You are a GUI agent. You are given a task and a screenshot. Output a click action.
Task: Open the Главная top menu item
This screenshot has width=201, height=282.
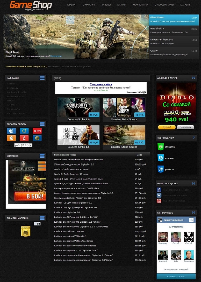(x=72, y=5)
